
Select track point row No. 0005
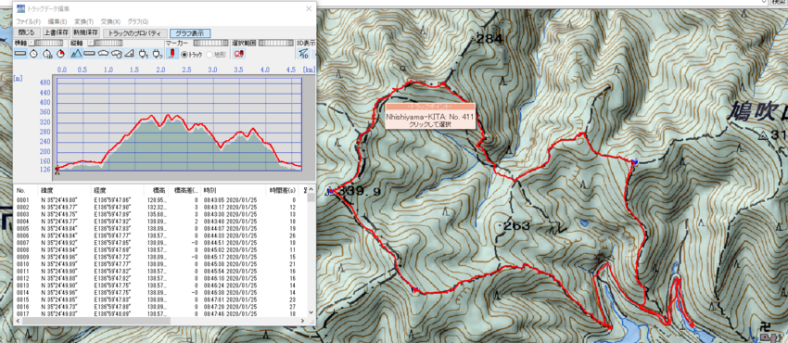[x=160, y=228]
